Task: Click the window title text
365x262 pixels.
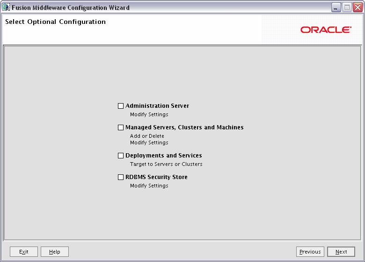Action: (71, 7)
